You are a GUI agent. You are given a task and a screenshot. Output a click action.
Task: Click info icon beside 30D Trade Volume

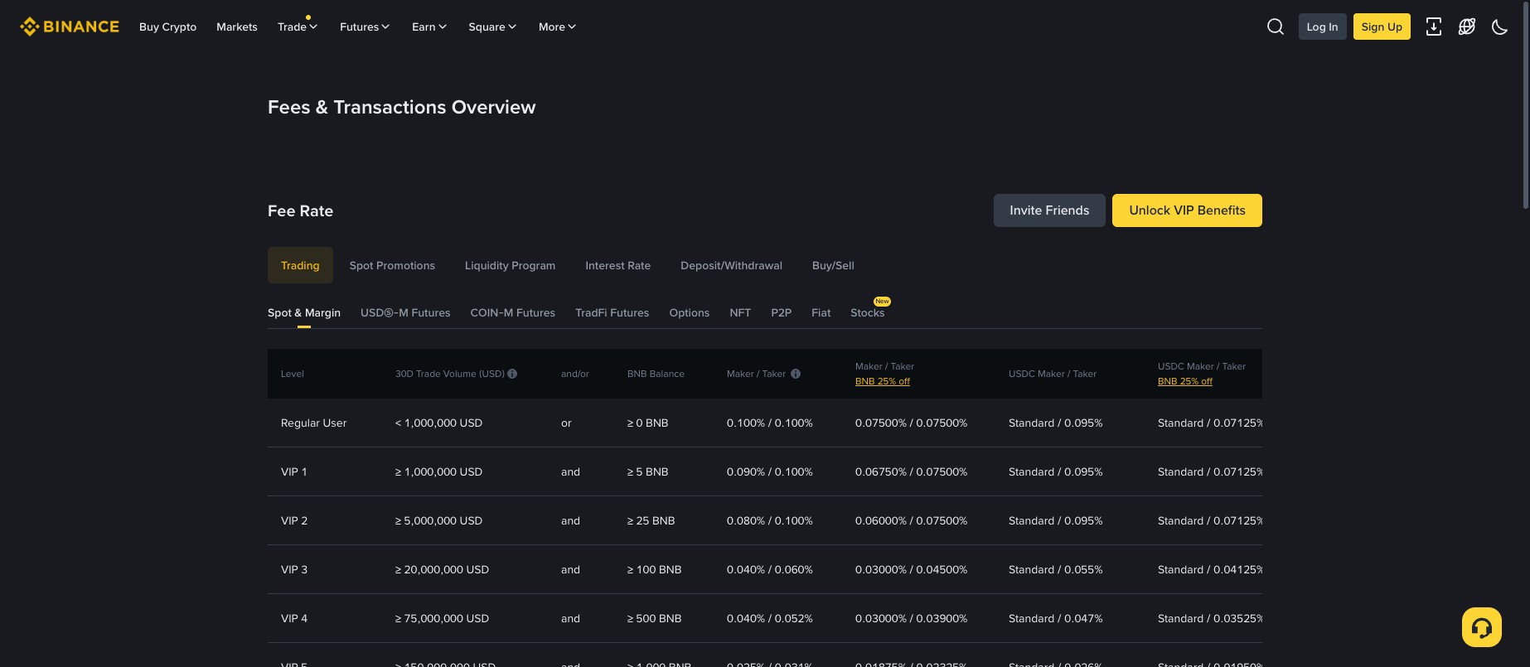512,374
